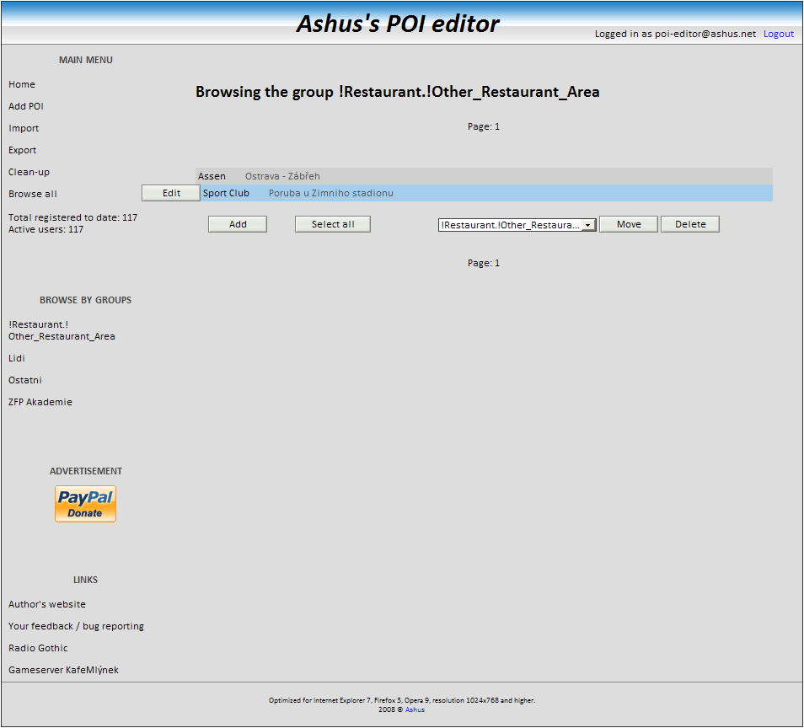804x728 pixels.
Task: Browse the Lidi group
Action: pyautogui.click(x=17, y=358)
